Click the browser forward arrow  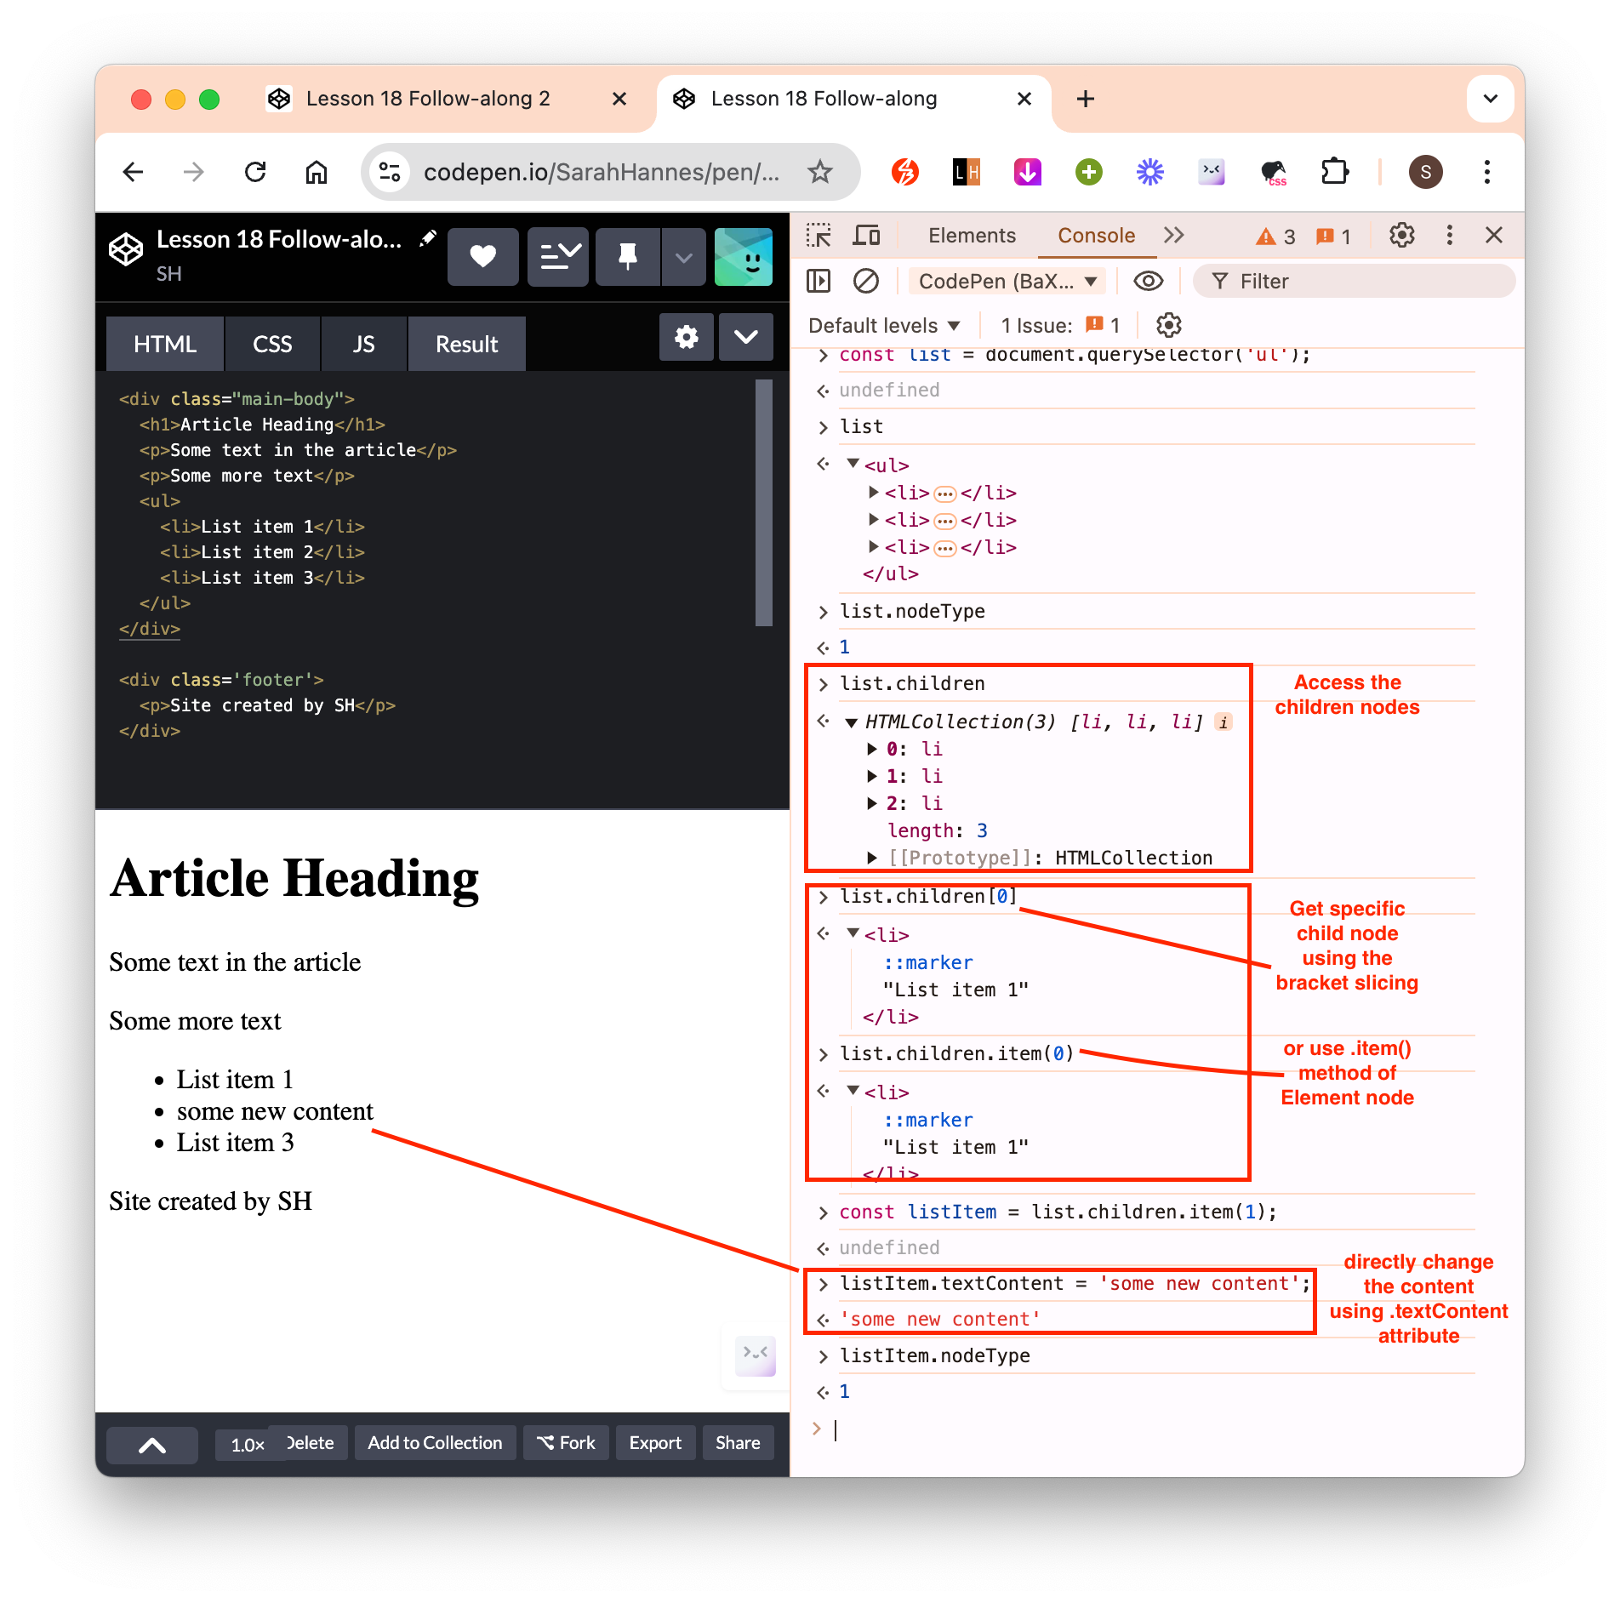194,173
